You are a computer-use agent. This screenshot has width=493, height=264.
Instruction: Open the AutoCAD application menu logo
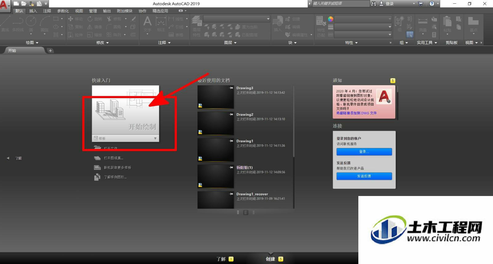[x=4, y=5]
